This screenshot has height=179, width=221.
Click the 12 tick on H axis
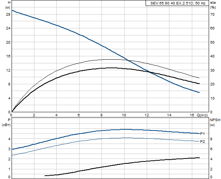click(x=8, y=70)
